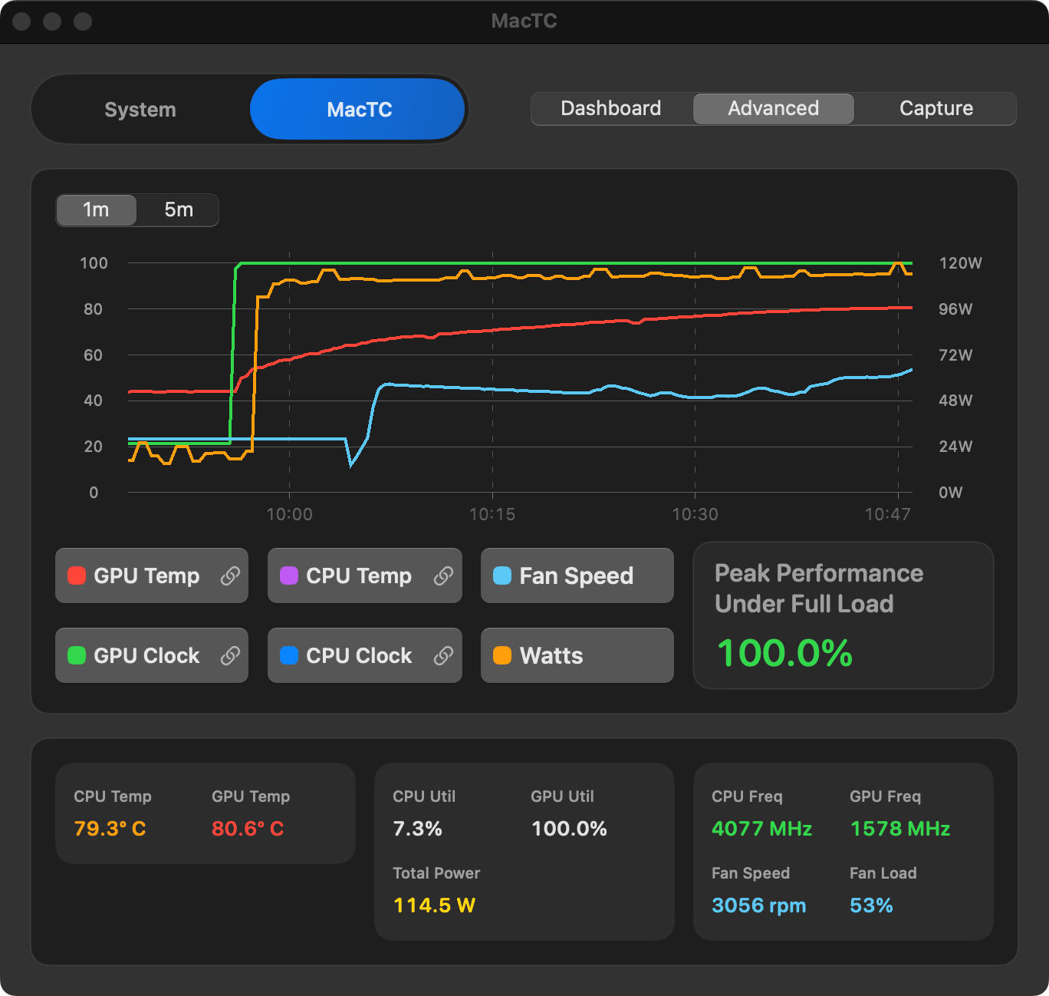
Task: Select the MacTC segment
Action: point(357,109)
